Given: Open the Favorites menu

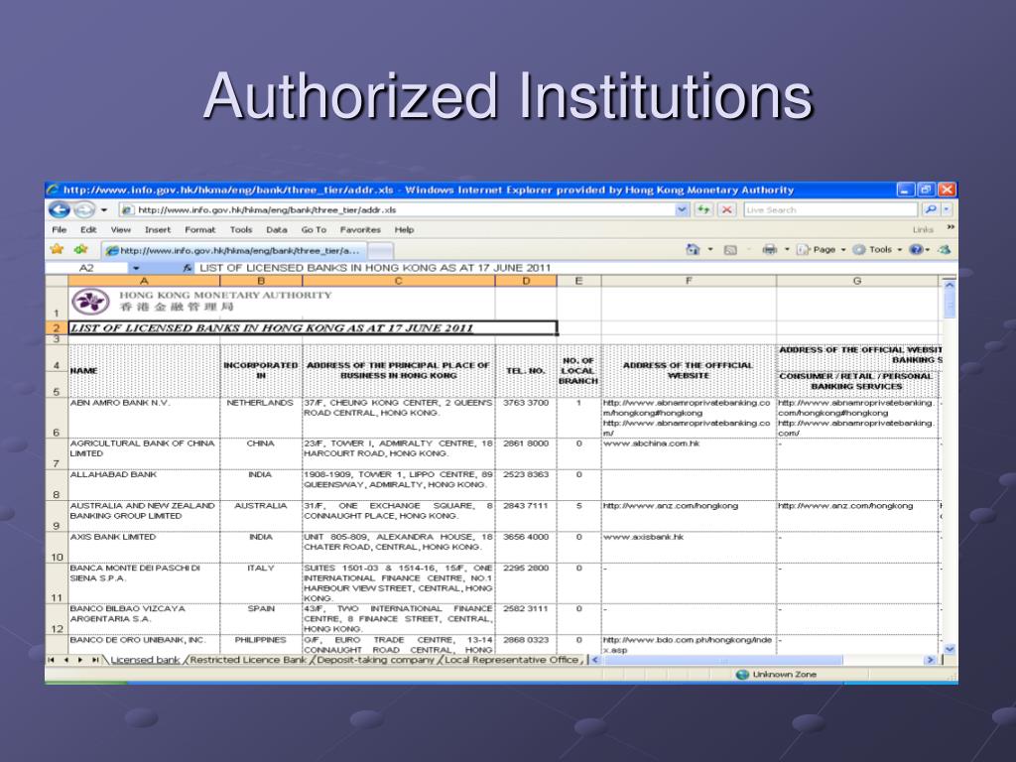Looking at the screenshot, I should [x=360, y=229].
